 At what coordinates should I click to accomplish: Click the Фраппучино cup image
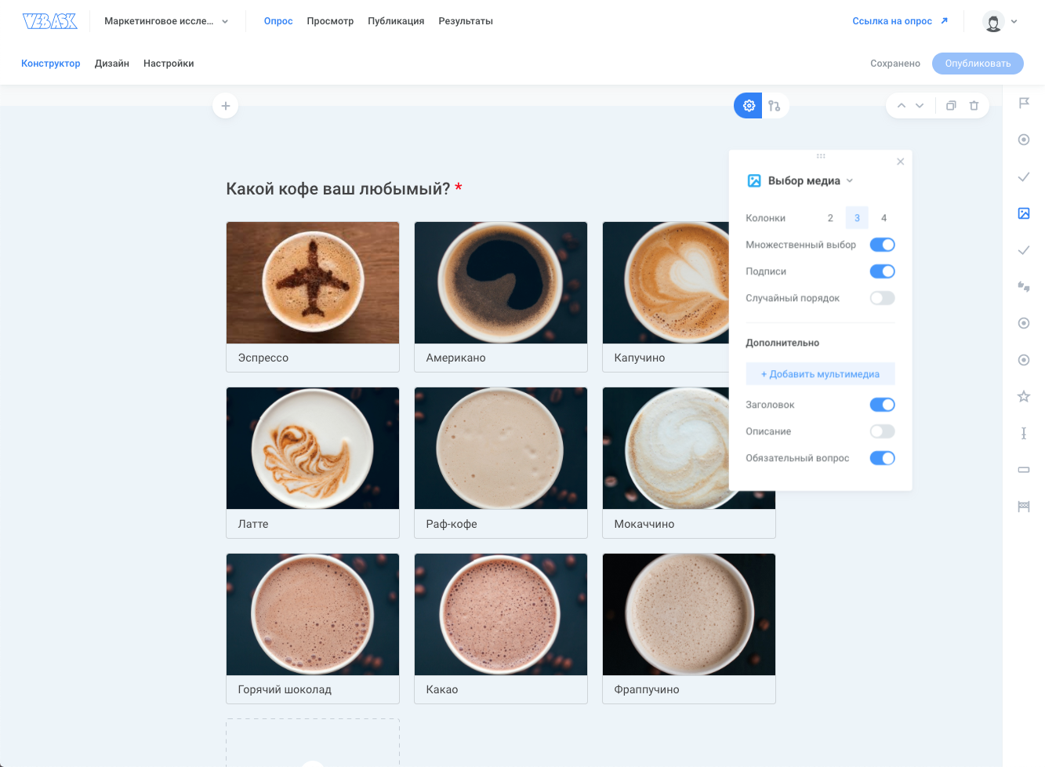tap(689, 614)
